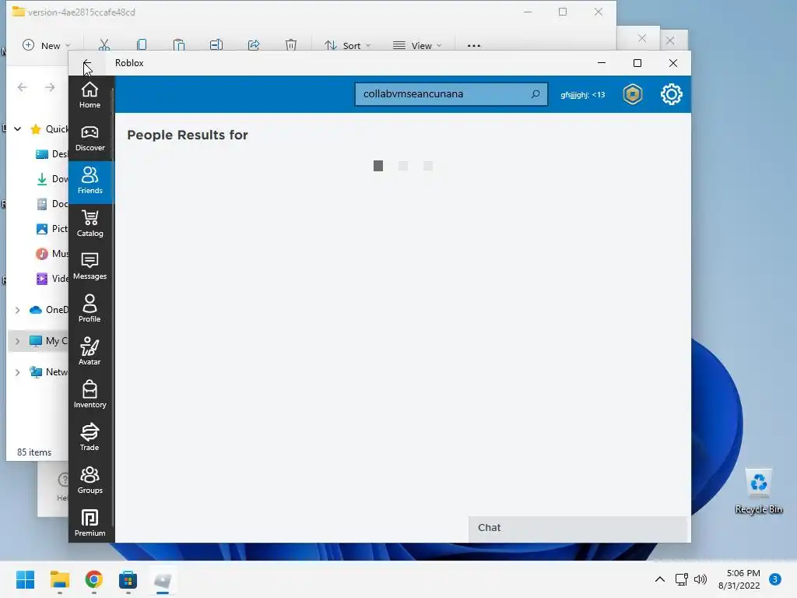Image resolution: width=797 pixels, height=598 pixels.
Task: Click Delete trash icon in File Explorer
Action: tap(291, 45)
